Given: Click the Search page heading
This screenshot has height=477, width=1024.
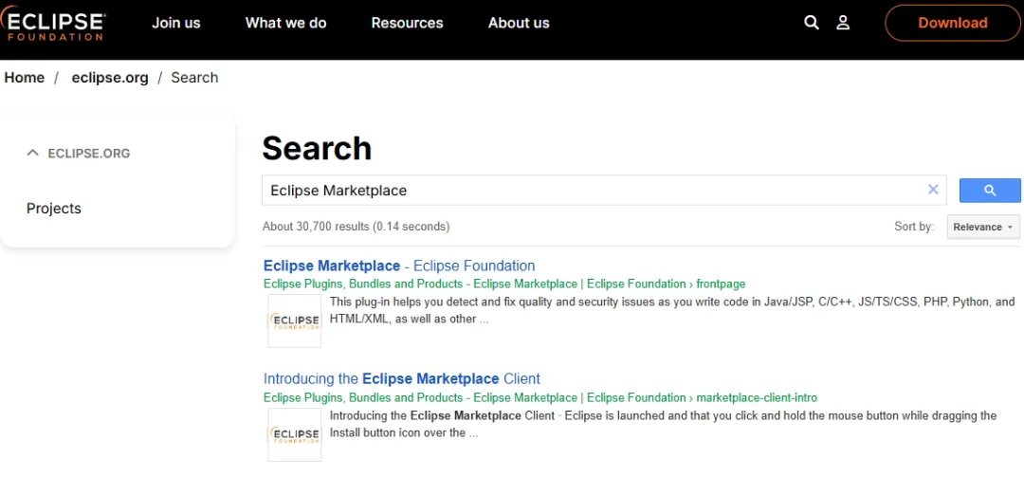Looking at the screenshot, I should (x=317, y=148).
